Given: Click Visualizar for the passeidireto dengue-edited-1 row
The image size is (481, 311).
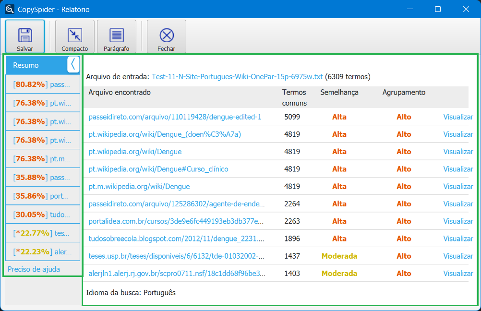Looking at the screenshot, I should coord(458,117).
